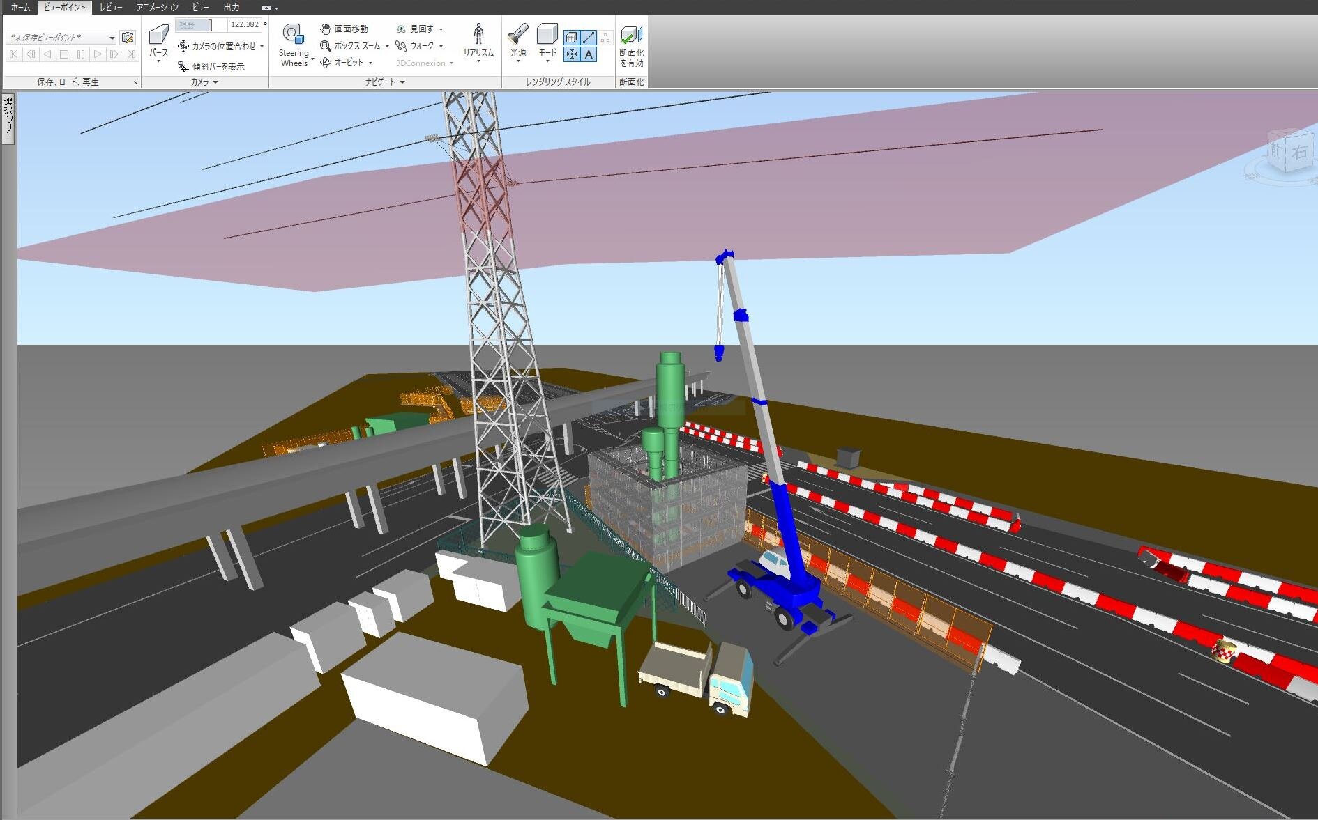Toggle lines display in レンダリング スタイル
This screenshot has width=1318, height=820.
pyautogui.click(x=589, y=38)
